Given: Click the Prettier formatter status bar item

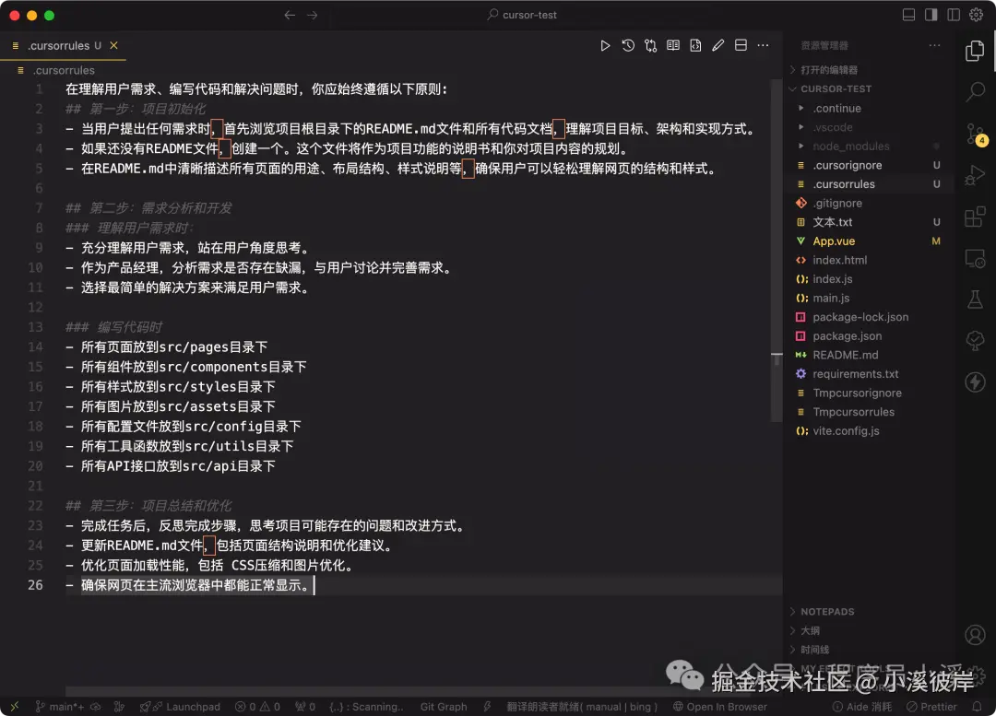Looking at the screenshot, I should [933, 706].
